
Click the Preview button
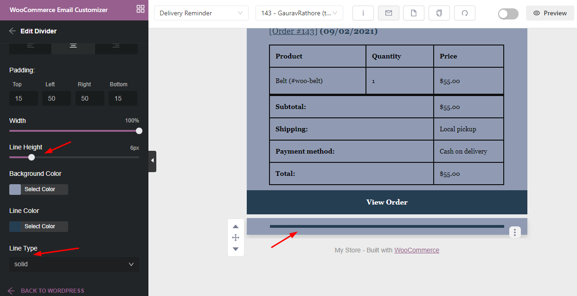coord(550,13)
